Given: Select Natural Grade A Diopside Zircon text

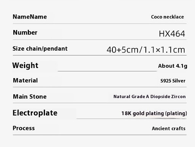Looking at the screenshot, I should [150, 96].
